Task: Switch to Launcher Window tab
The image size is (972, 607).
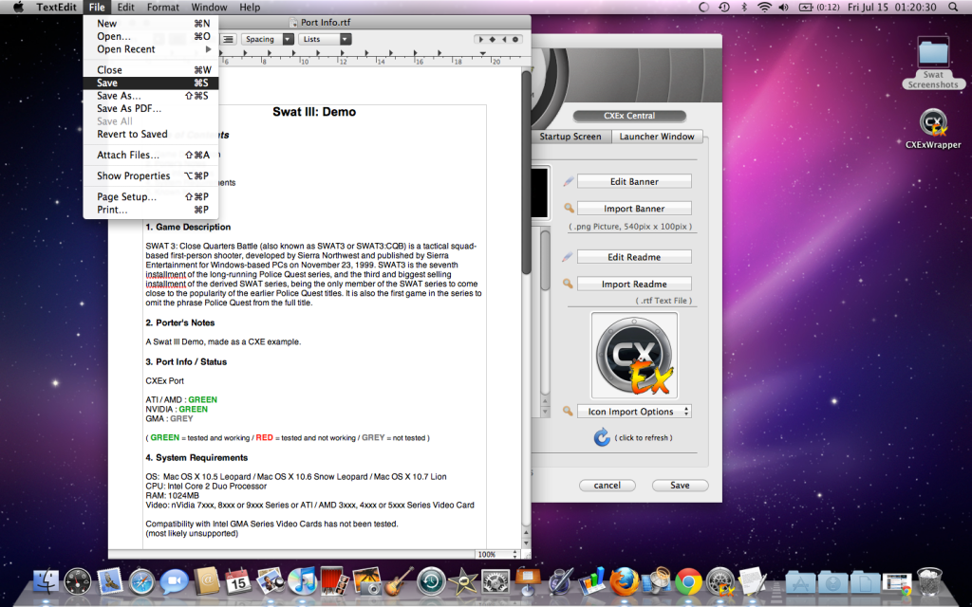Action: [x=657, y=137]
